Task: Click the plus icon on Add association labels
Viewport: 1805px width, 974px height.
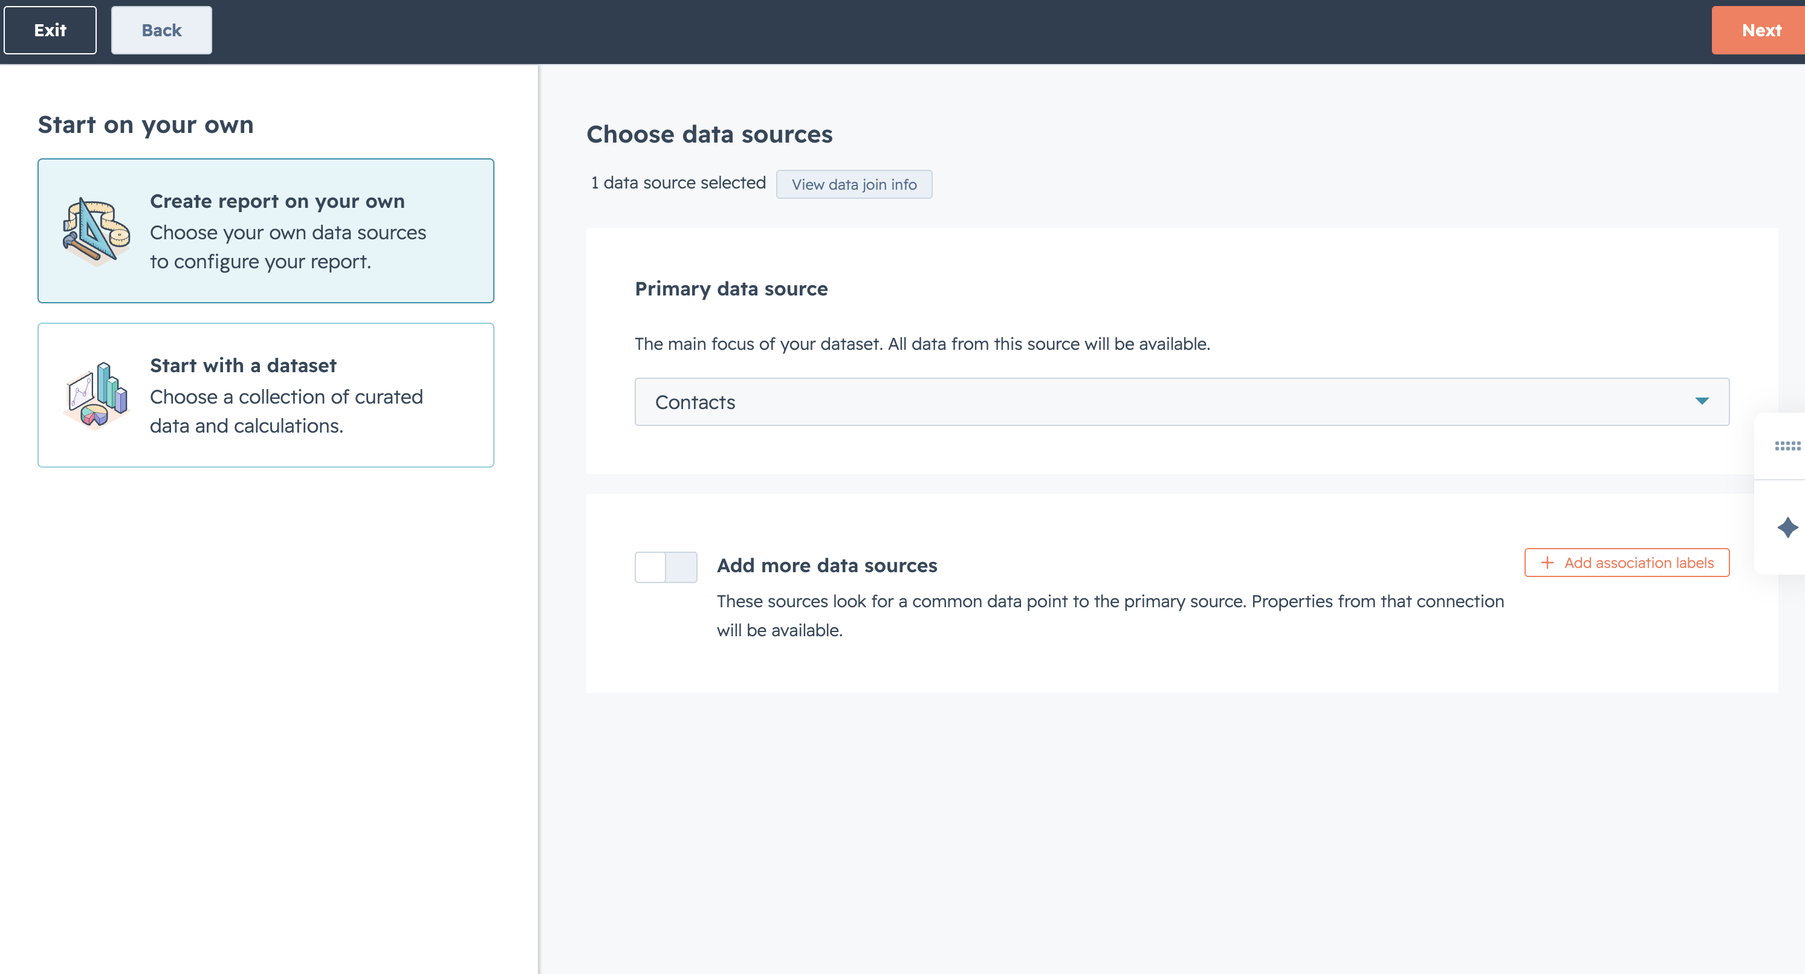Action: click(1547, 563)
